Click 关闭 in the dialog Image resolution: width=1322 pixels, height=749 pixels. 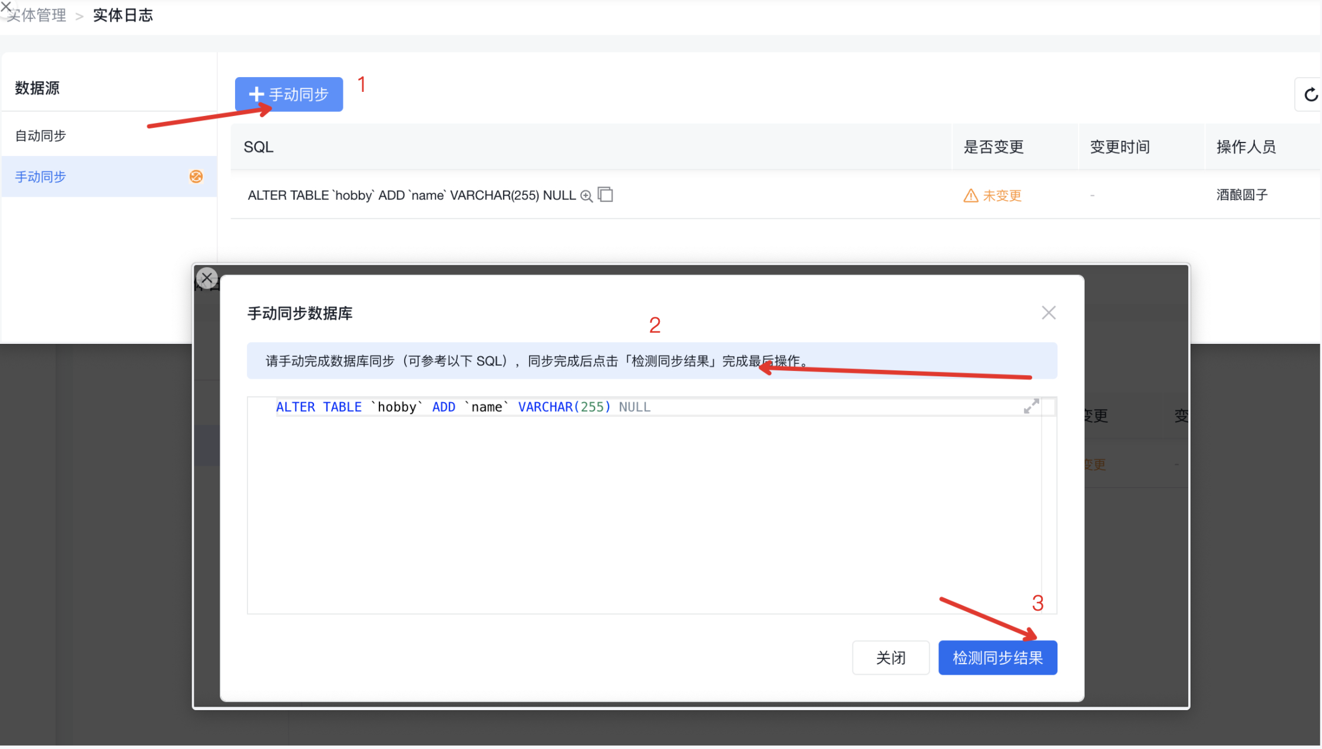(891, 658)
